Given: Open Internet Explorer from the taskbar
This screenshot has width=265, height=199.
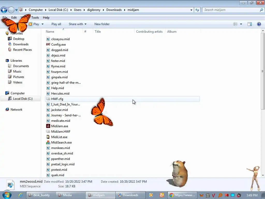Looking at the screenshot, I should tap(21, 195).
